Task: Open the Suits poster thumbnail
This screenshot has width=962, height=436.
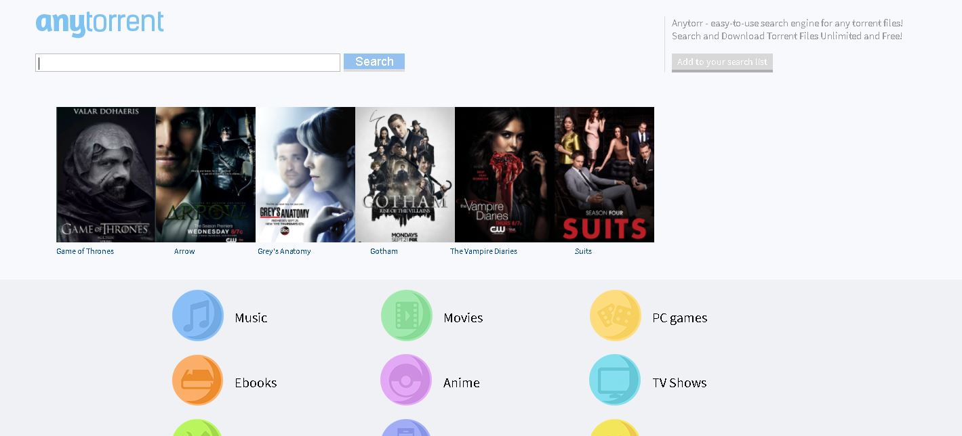Action: [604, 175]
